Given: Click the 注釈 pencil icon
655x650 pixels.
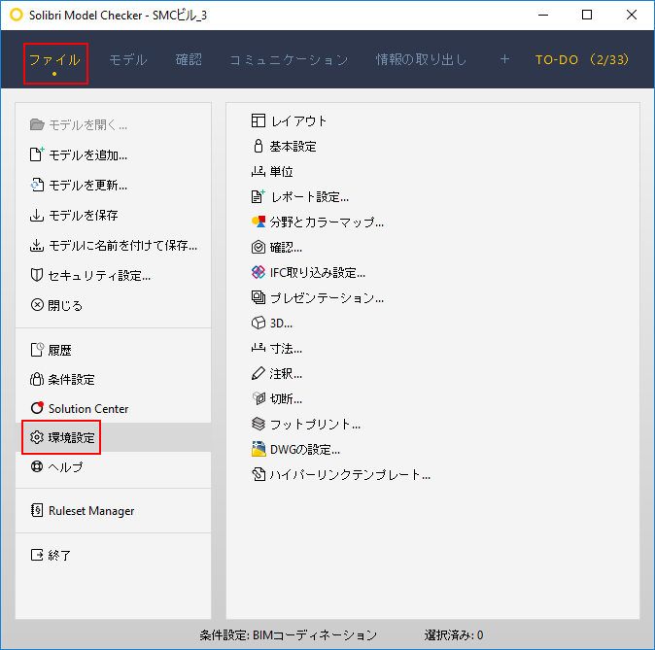Looking at the screenshot, I should pyautogui.click(x=259, y=373).
